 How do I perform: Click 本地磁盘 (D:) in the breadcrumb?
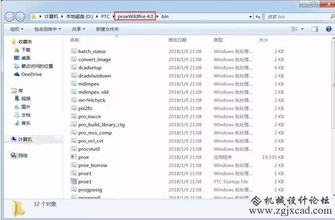80,17
